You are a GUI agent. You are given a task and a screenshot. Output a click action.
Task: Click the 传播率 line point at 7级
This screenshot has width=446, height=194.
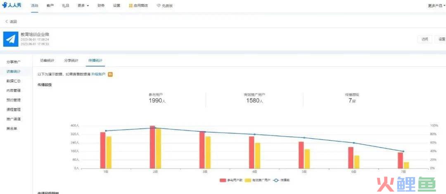click(x=403, y=151)
